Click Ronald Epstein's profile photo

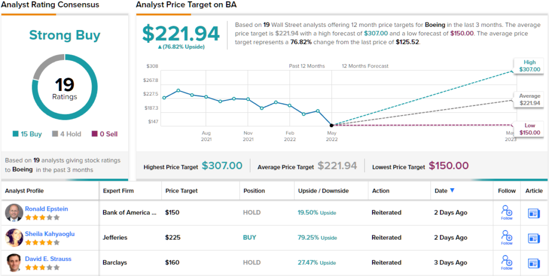pos(14,212)
